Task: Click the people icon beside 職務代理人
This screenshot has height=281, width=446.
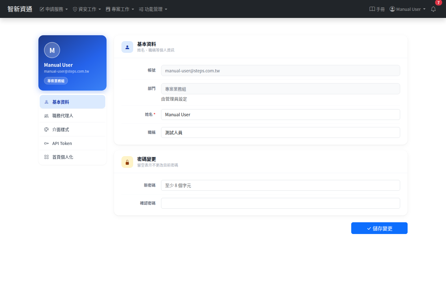Action: 46,116
